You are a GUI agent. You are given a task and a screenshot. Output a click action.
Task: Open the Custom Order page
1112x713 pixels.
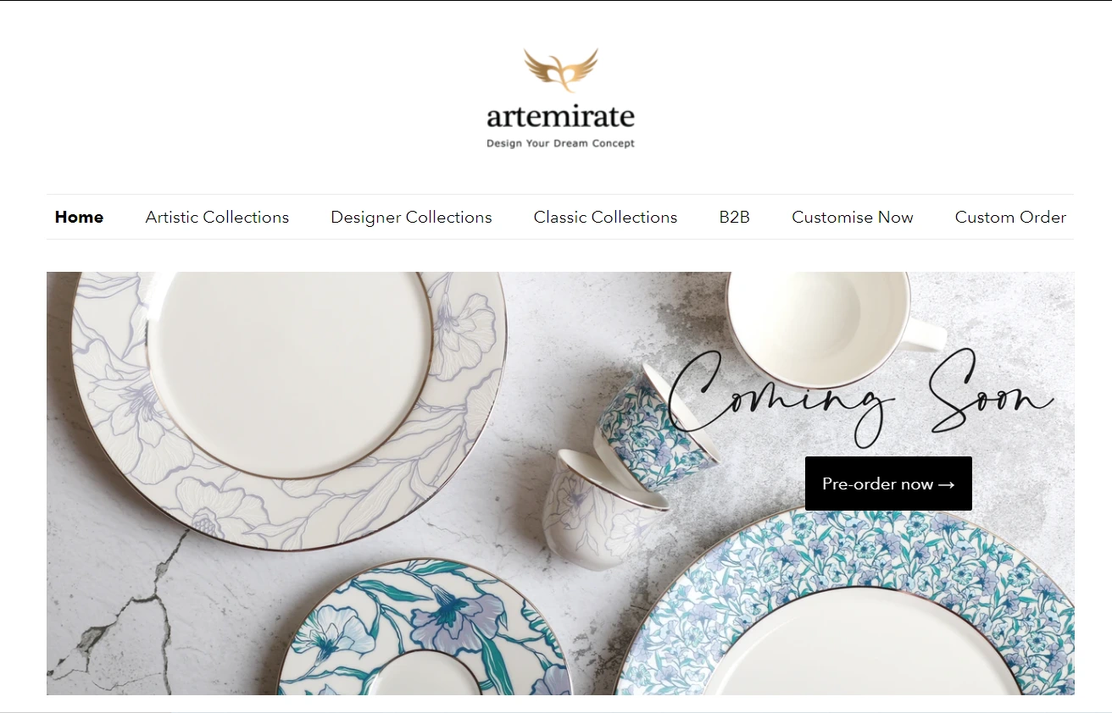tap(1010, 217)
